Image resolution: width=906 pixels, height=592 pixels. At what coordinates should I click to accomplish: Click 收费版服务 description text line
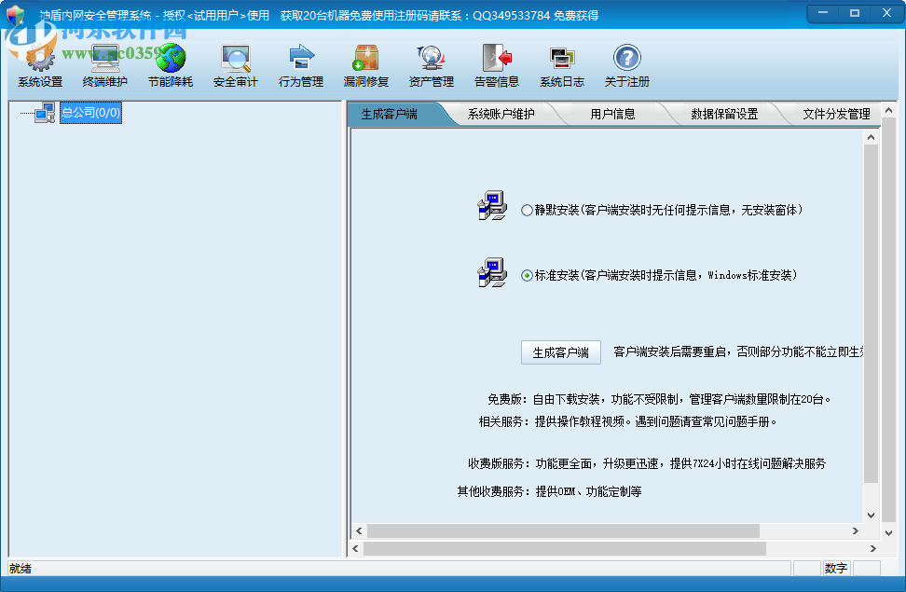[x=647, y=463]
